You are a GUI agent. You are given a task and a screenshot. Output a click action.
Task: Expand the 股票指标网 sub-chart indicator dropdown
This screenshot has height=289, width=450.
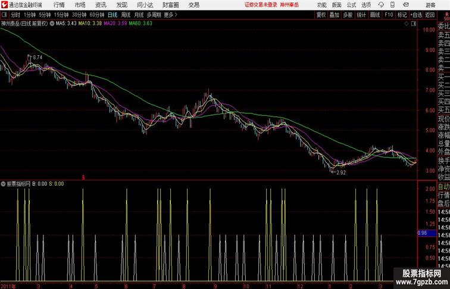click(x=3, y=184)
